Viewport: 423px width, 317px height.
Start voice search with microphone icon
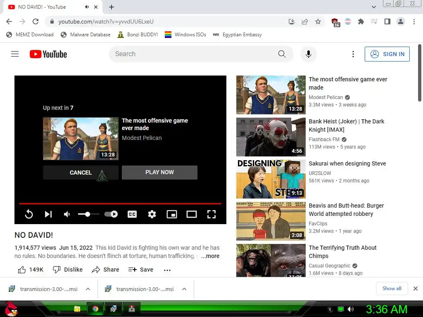pyautogui.click(x=308, y=54)
